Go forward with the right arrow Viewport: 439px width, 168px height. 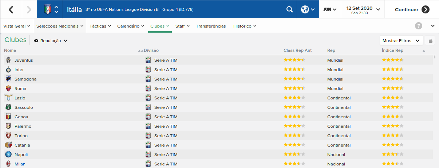tap(29, 9)
